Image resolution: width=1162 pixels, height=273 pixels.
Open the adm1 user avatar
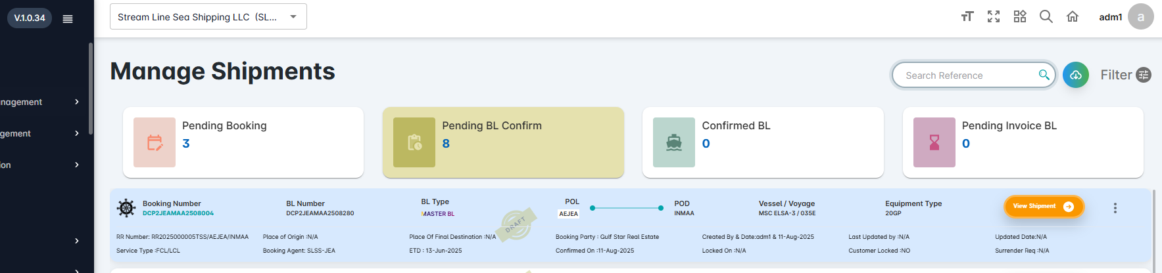[x=1140, y=17]
